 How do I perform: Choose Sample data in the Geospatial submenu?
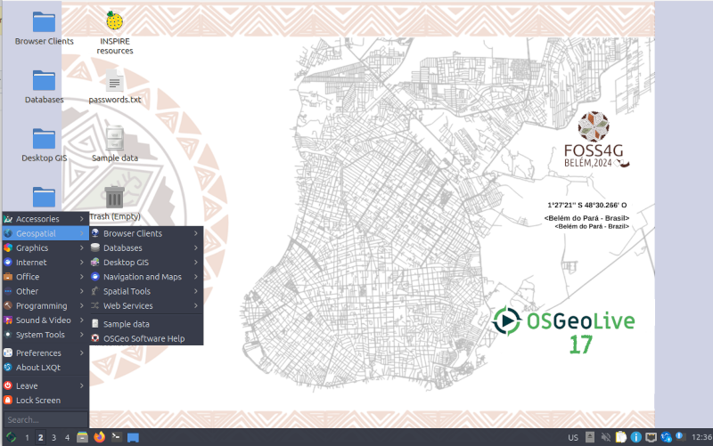click(146, 324)
